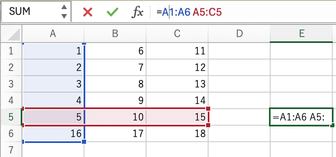
Task: Click cell A2 containing 2
Action: pyautogui.click(x=53, y=67)
